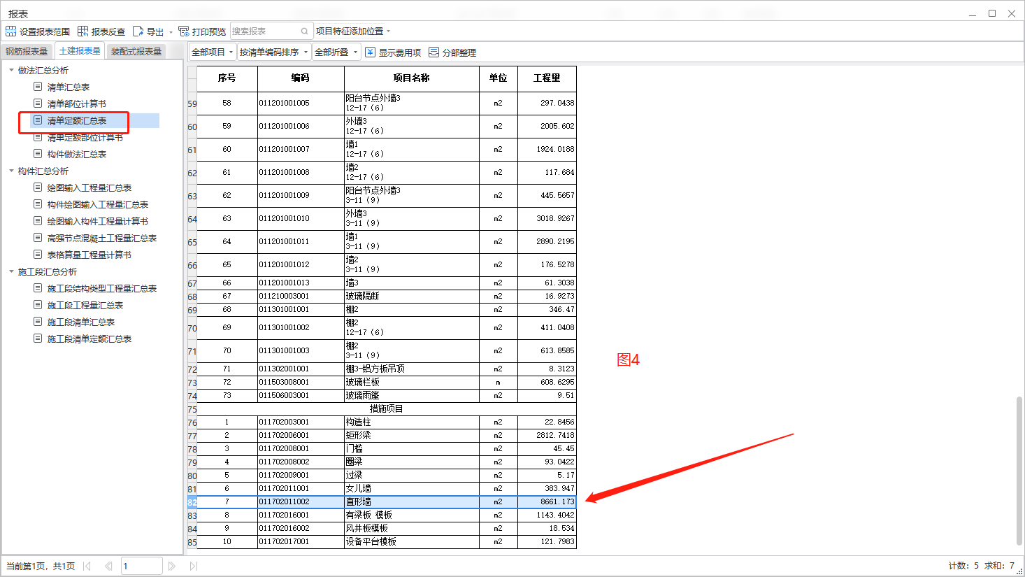Image resolution: width=1025 pixels, height=577 pixels.
Task: Click the document icon beside 施工段清单汇总表
Action: (38, 322)
